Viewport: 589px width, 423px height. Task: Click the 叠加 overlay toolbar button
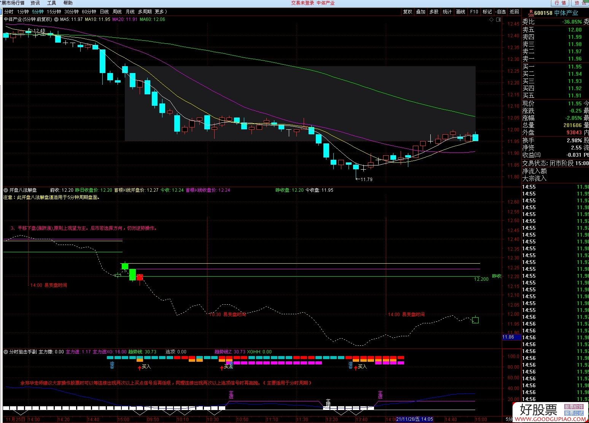[421, 12]
